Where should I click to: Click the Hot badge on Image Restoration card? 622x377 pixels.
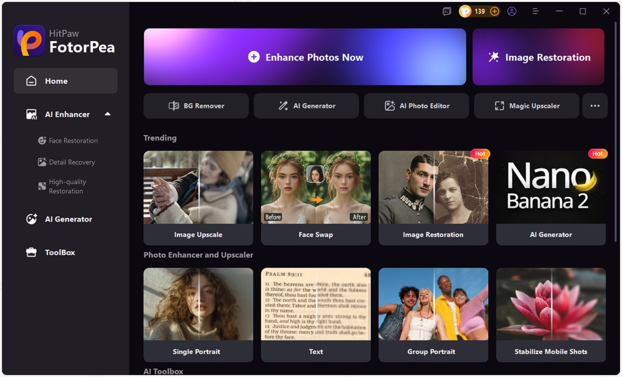click(480, 153)
